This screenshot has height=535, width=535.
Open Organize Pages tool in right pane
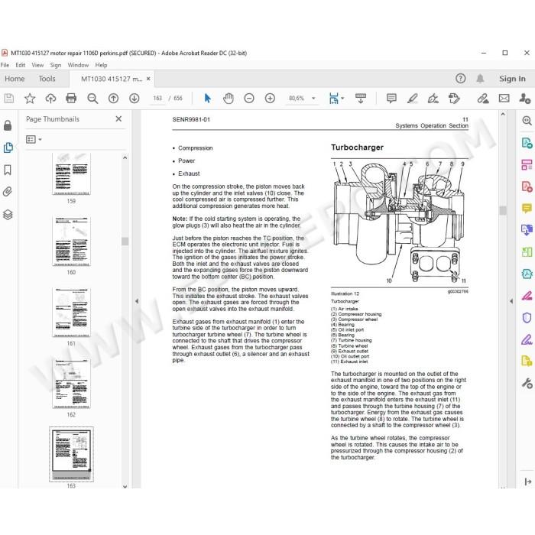[527, 164]
